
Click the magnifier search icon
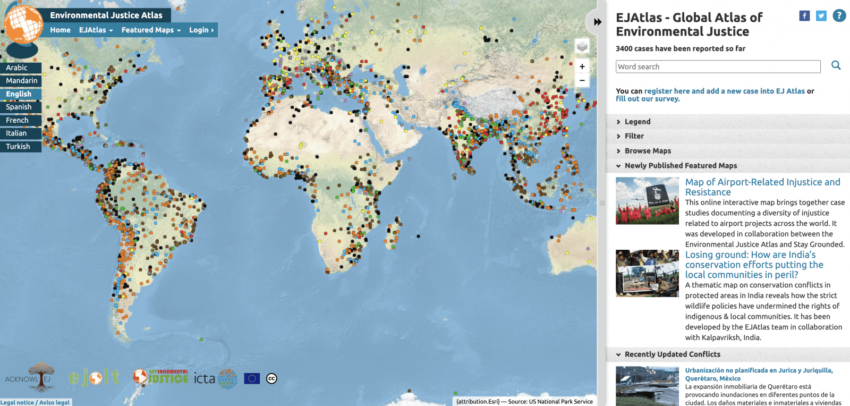pyautogui.click(x=836, y=65)
